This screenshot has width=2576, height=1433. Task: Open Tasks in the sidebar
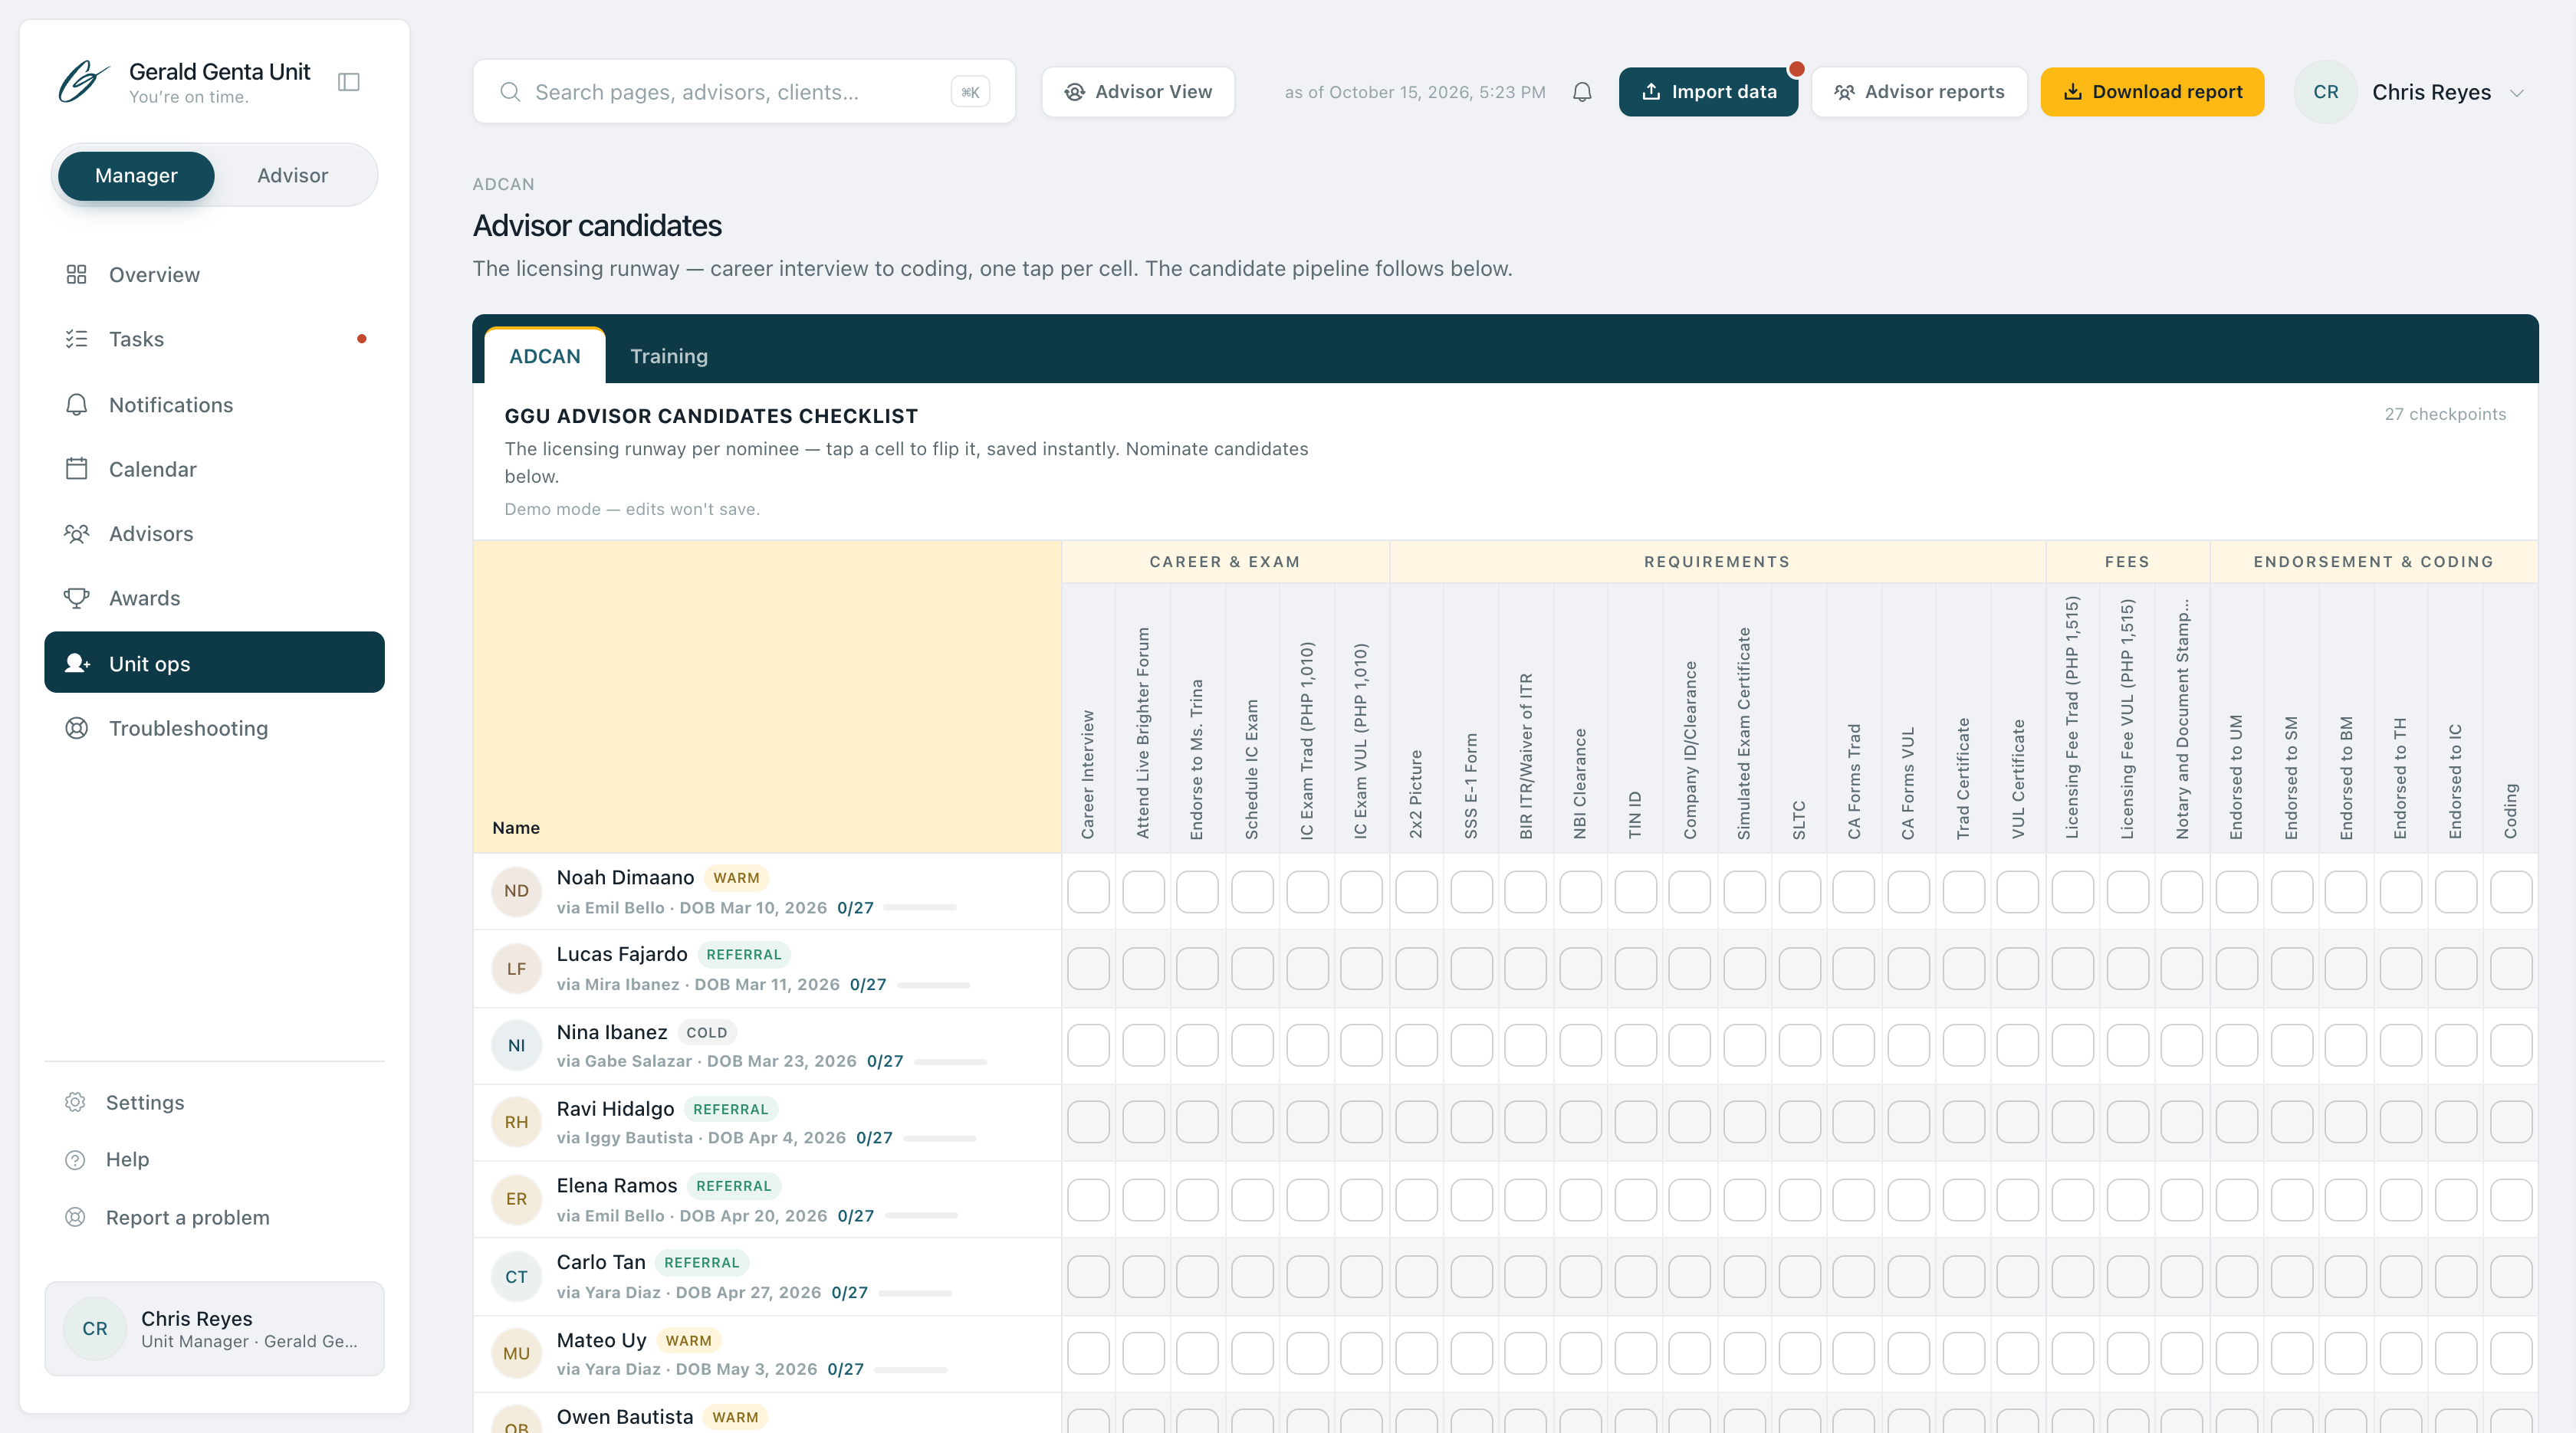(x=214, y=339)
